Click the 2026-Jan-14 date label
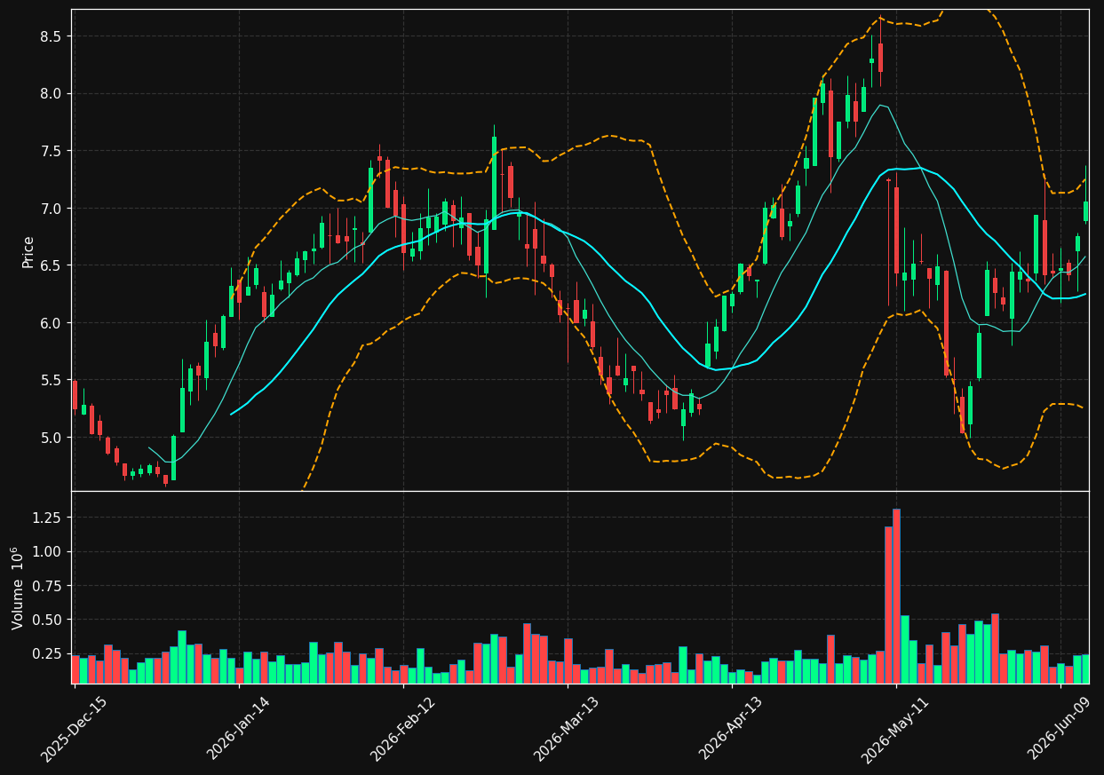 coord(240,730)
